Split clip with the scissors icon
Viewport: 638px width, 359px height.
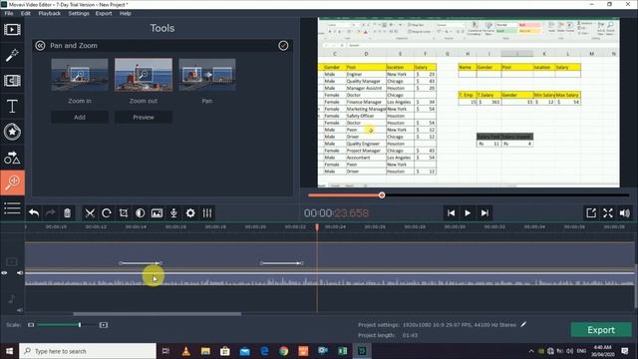point(90,212)
